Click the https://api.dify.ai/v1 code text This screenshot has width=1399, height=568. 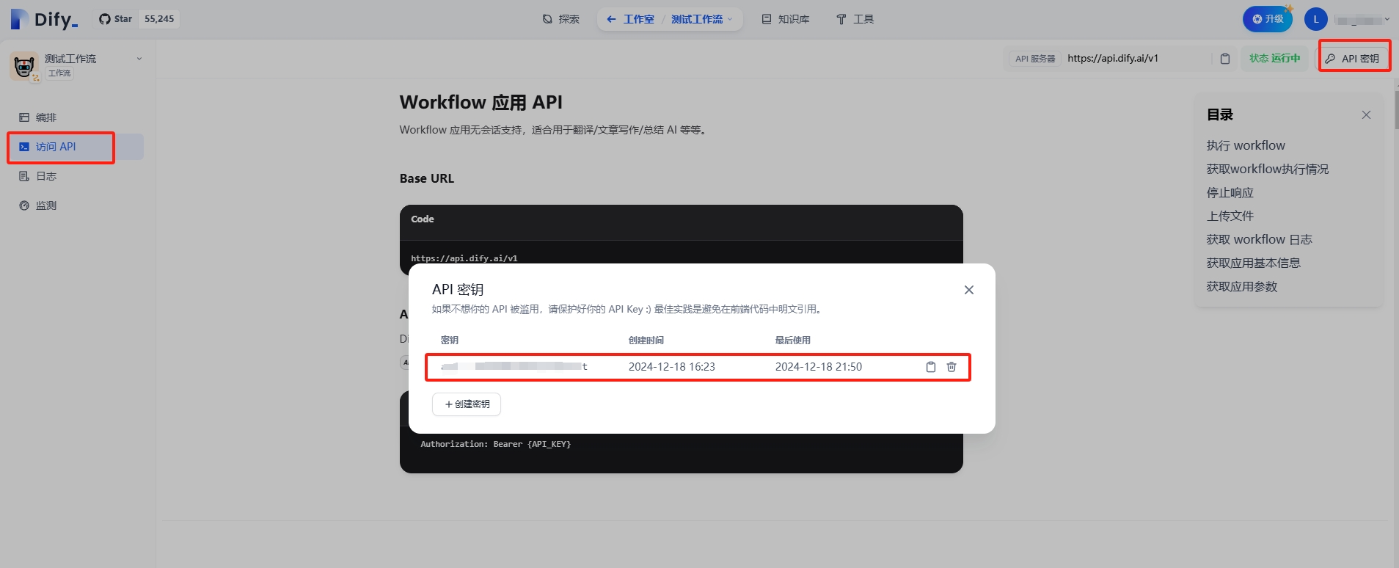point(464,258)
